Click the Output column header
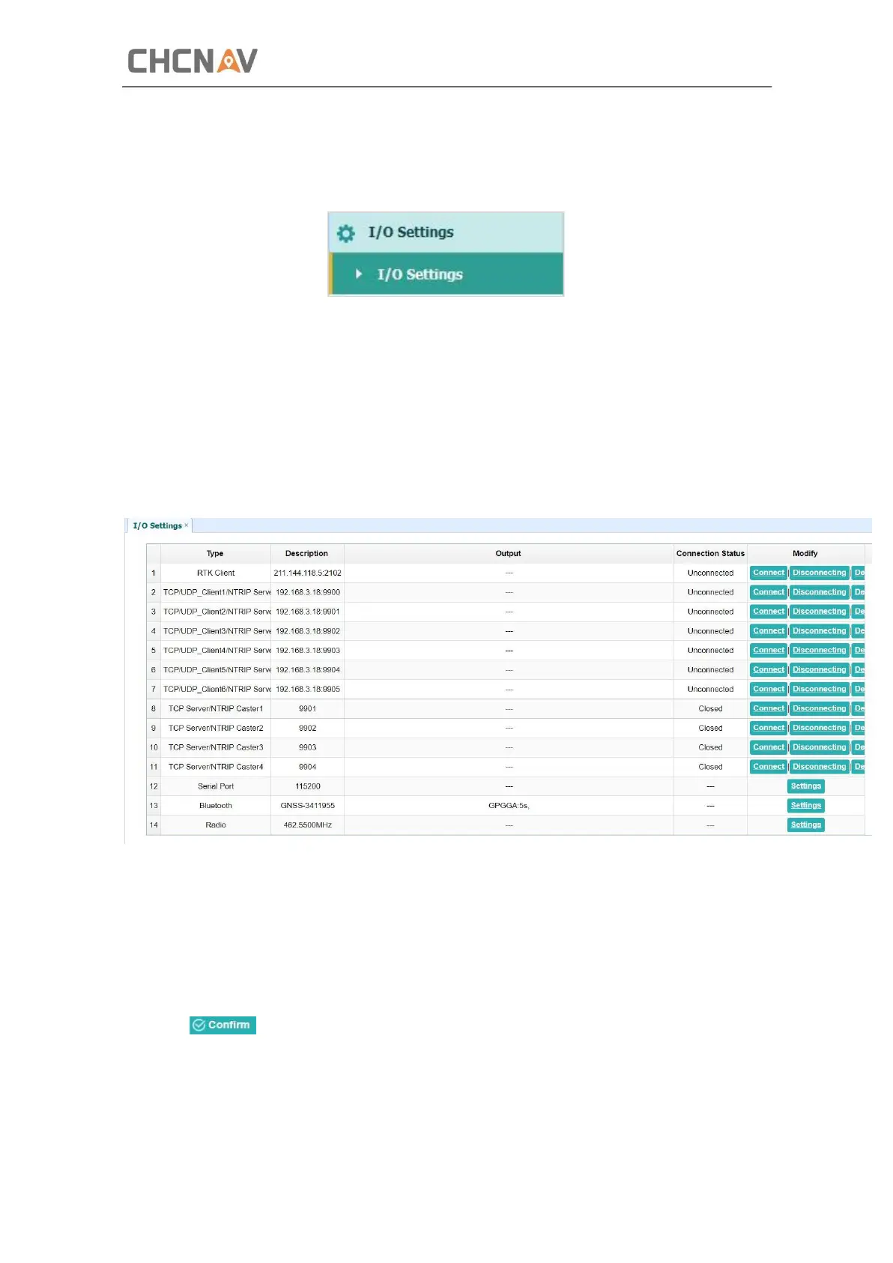Viewport: 893px width, 1263px height. pyautogui.click(x=509, y=554)
